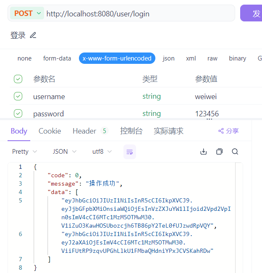Open the utf8 encoding dropdown
The height and width of the screenshot is (273, 262).
102,152
